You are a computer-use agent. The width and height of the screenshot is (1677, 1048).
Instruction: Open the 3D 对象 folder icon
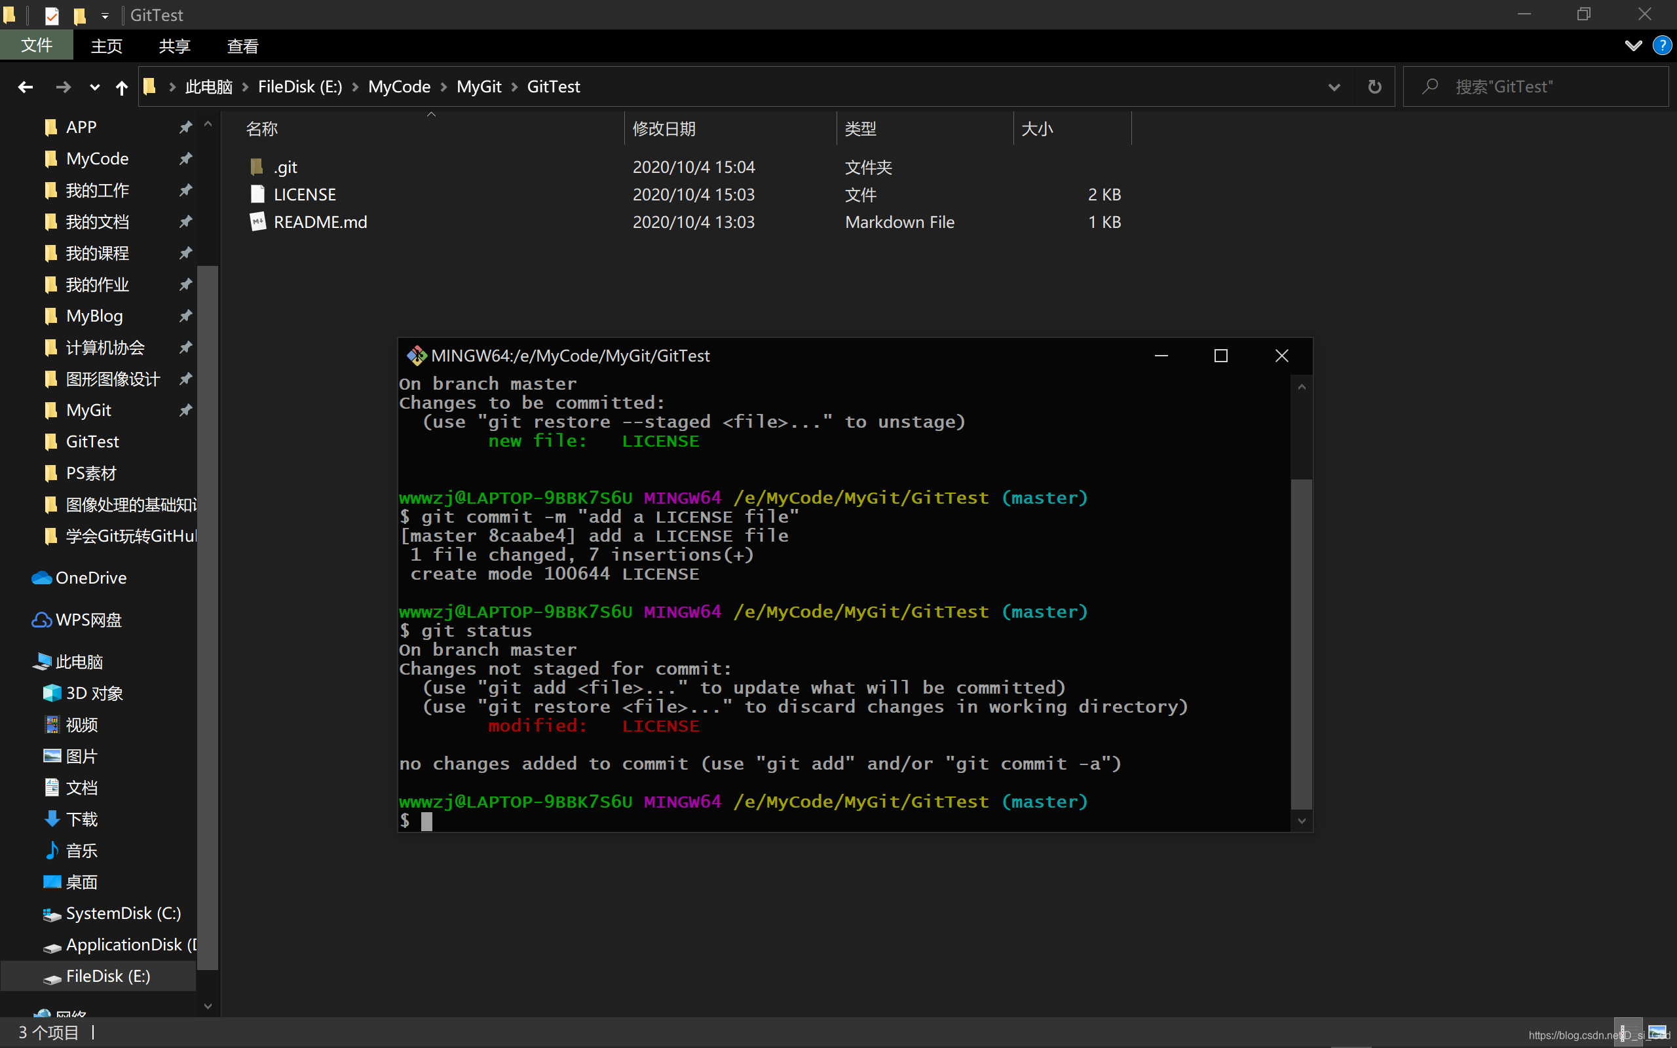pyautogui.click(x=52, y=693)
